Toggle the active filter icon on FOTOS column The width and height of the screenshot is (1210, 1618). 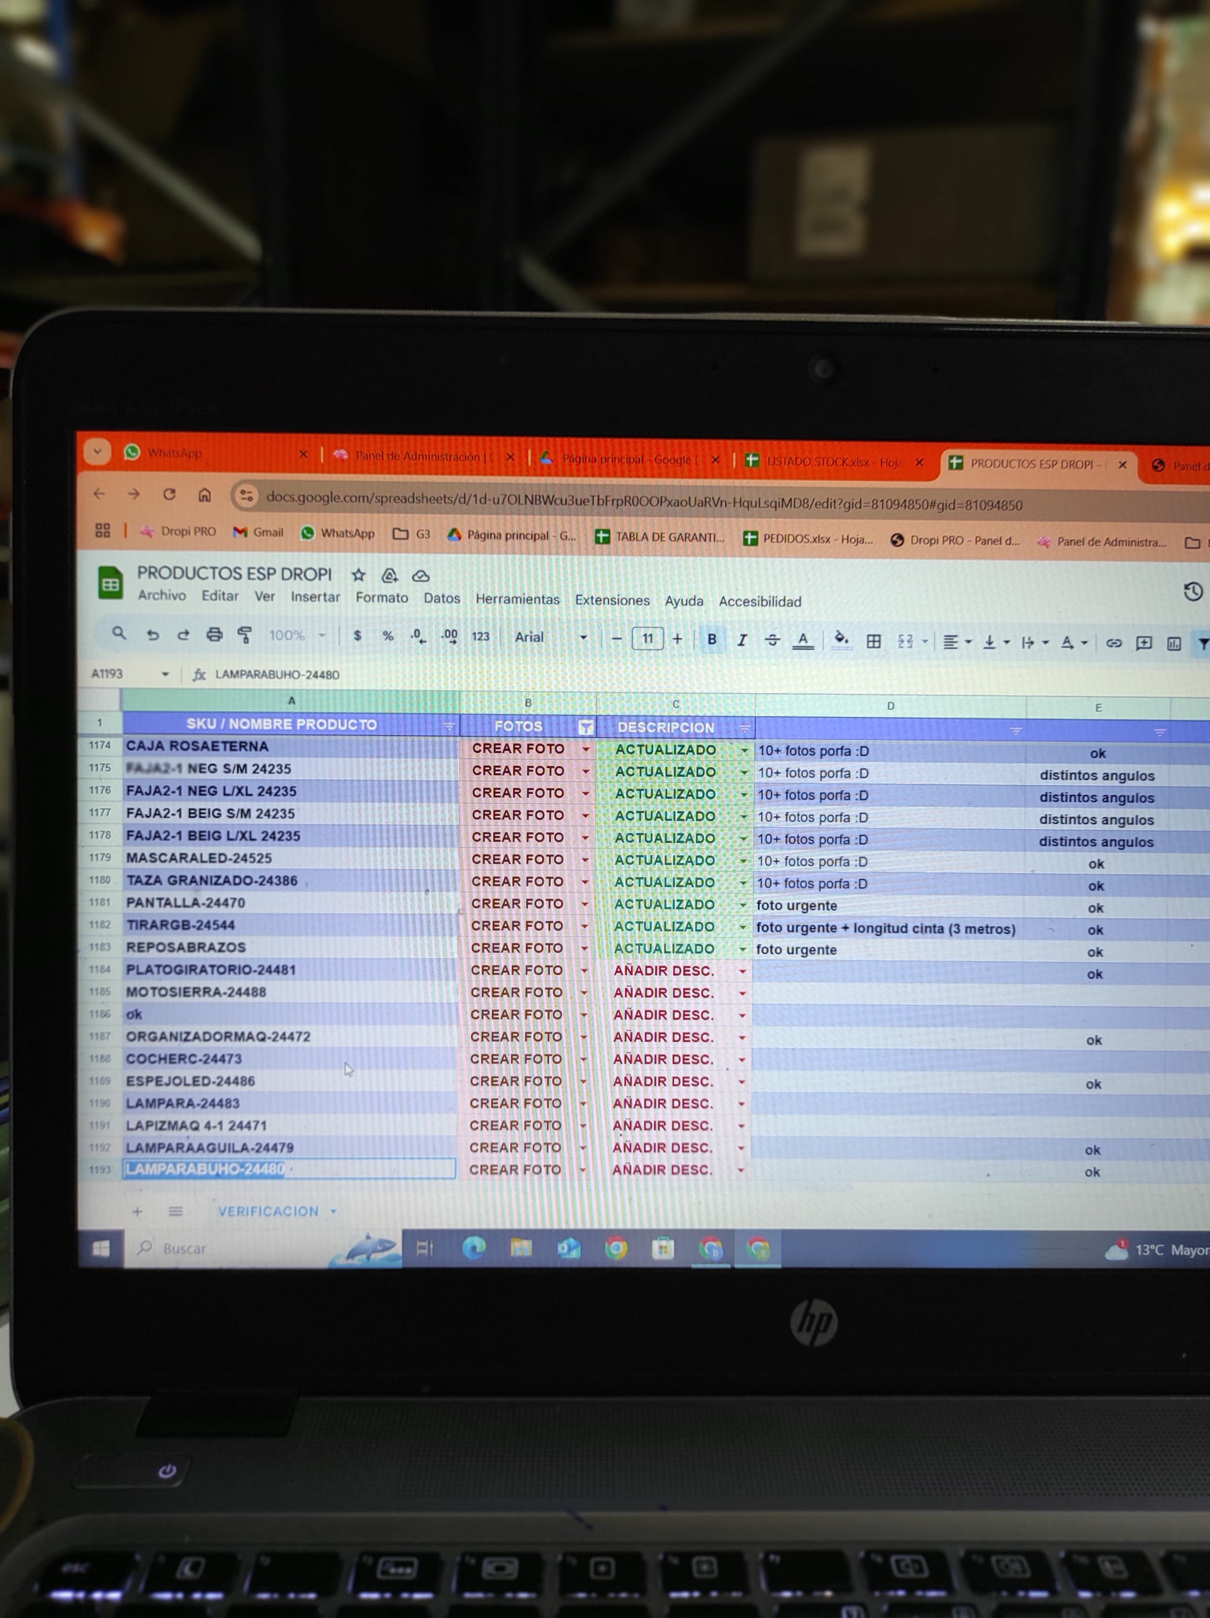(x=585, y=727)
